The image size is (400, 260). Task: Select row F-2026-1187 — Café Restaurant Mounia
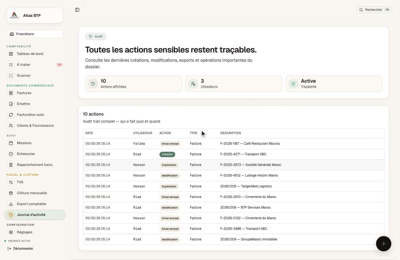coord(234,144)
